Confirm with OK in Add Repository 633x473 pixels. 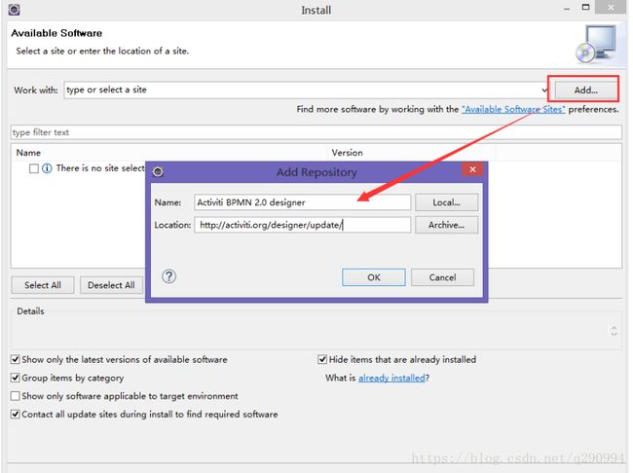[x=373, y=277]
